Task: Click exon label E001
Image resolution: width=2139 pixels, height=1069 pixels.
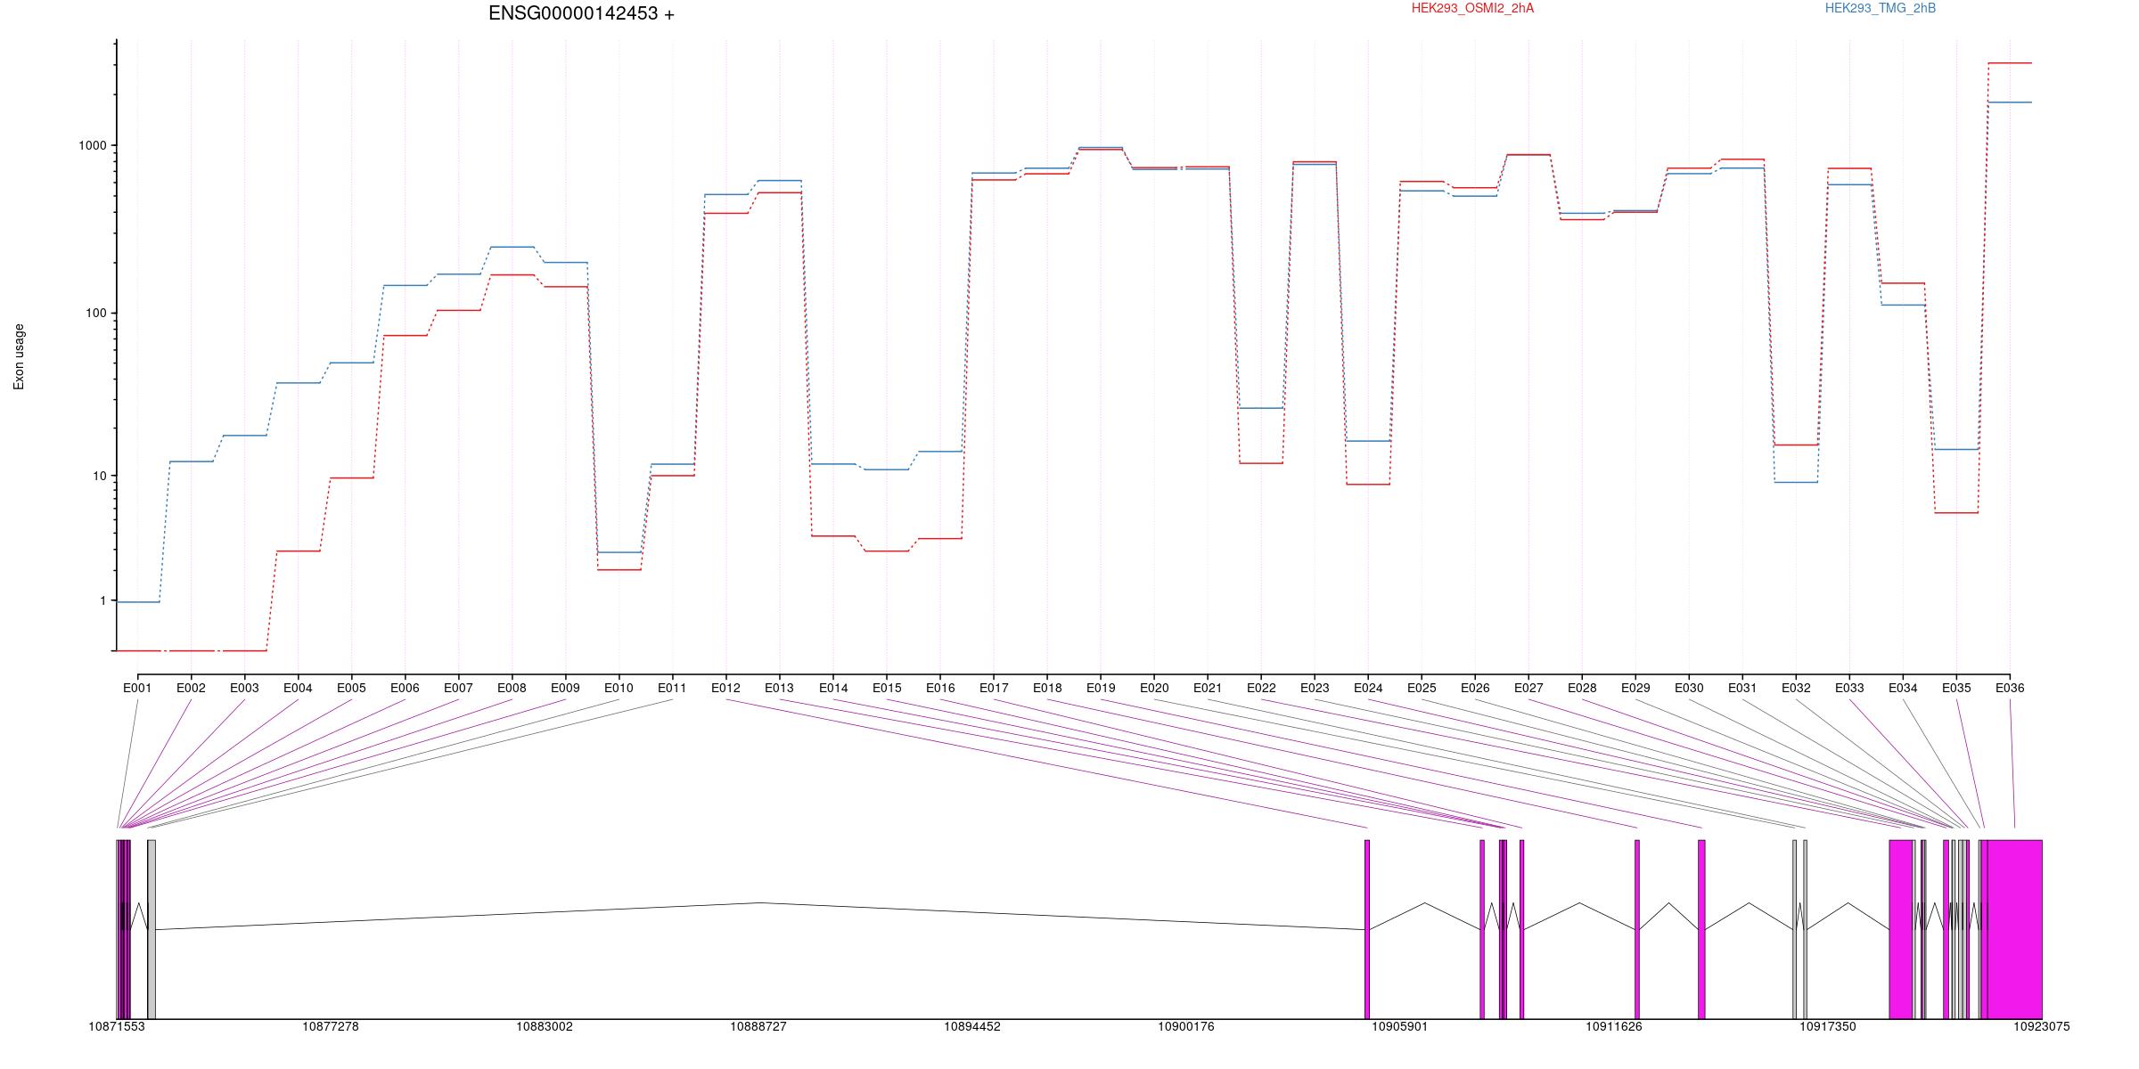Action: [x=137, y=689]
